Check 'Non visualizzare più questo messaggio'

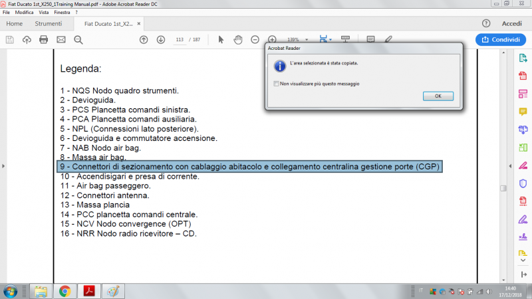point(276,84)
